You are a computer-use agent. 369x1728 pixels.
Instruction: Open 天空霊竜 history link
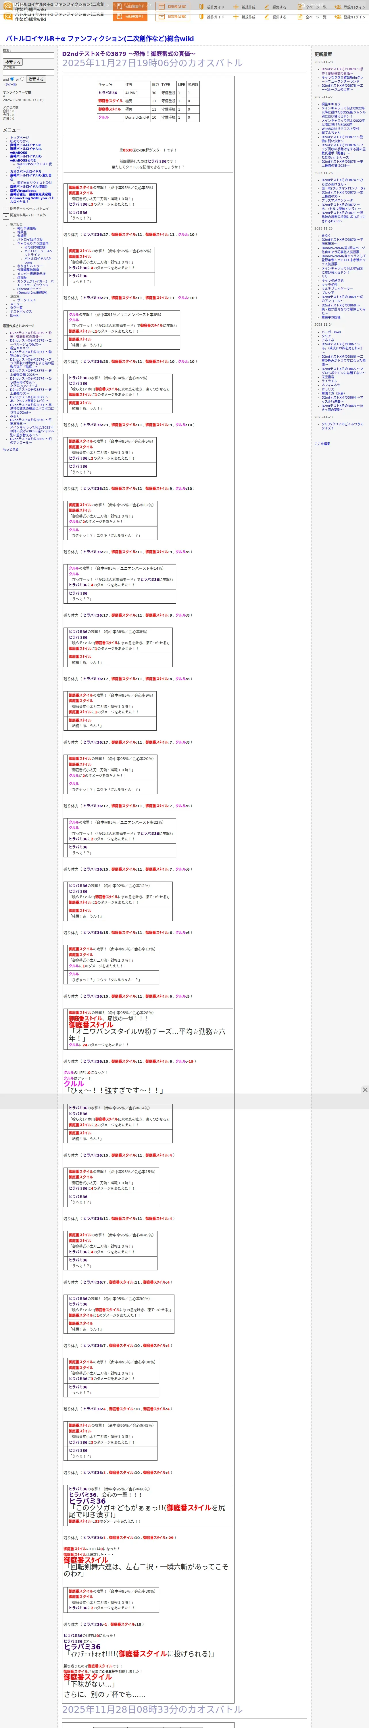328,378
